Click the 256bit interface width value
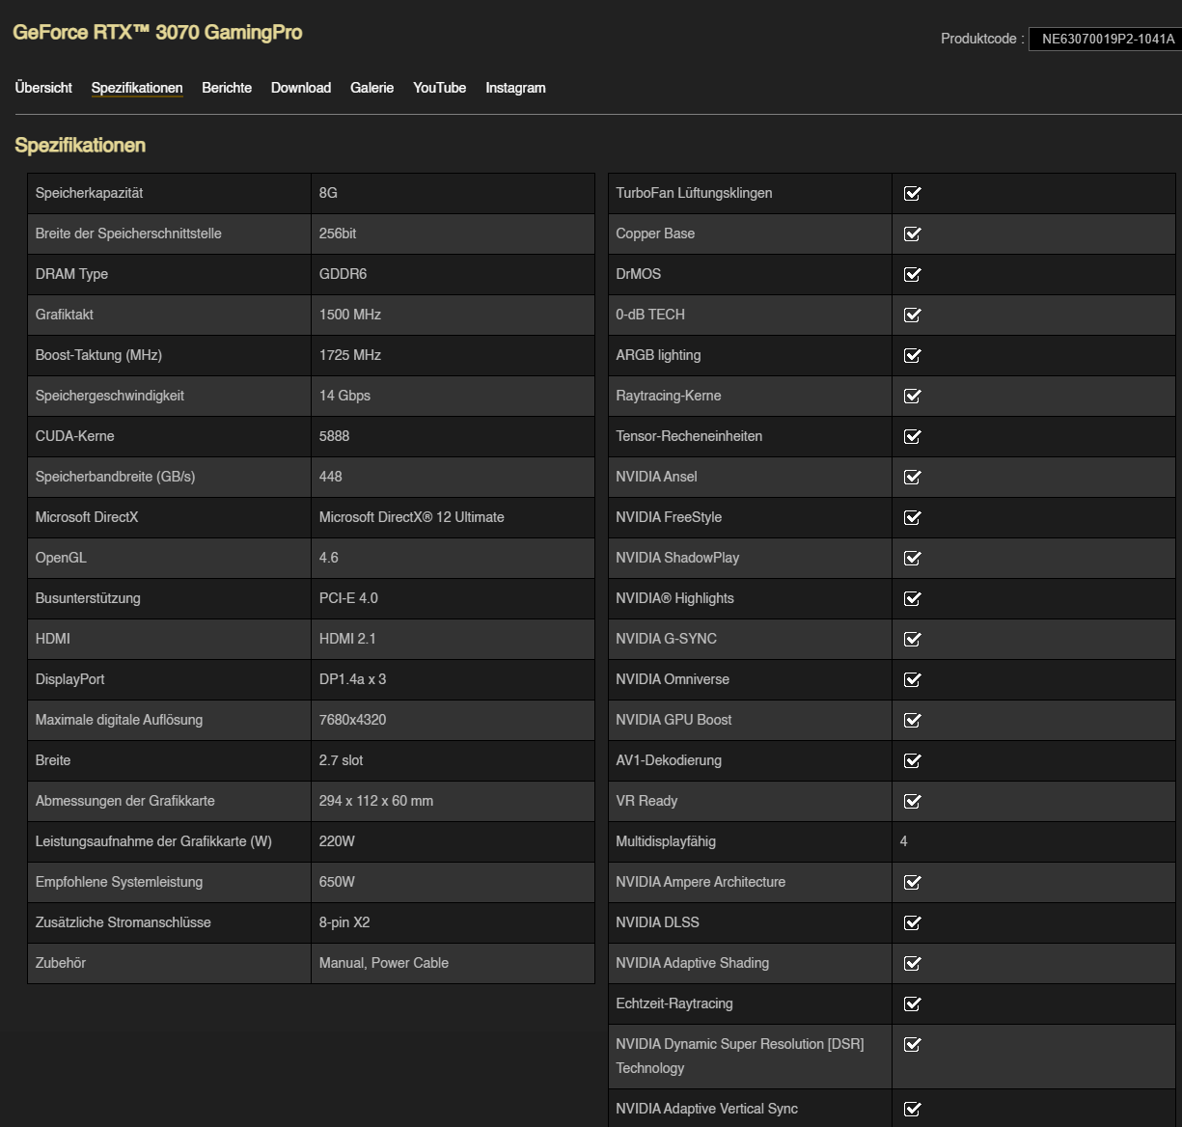 coord(338,234)
